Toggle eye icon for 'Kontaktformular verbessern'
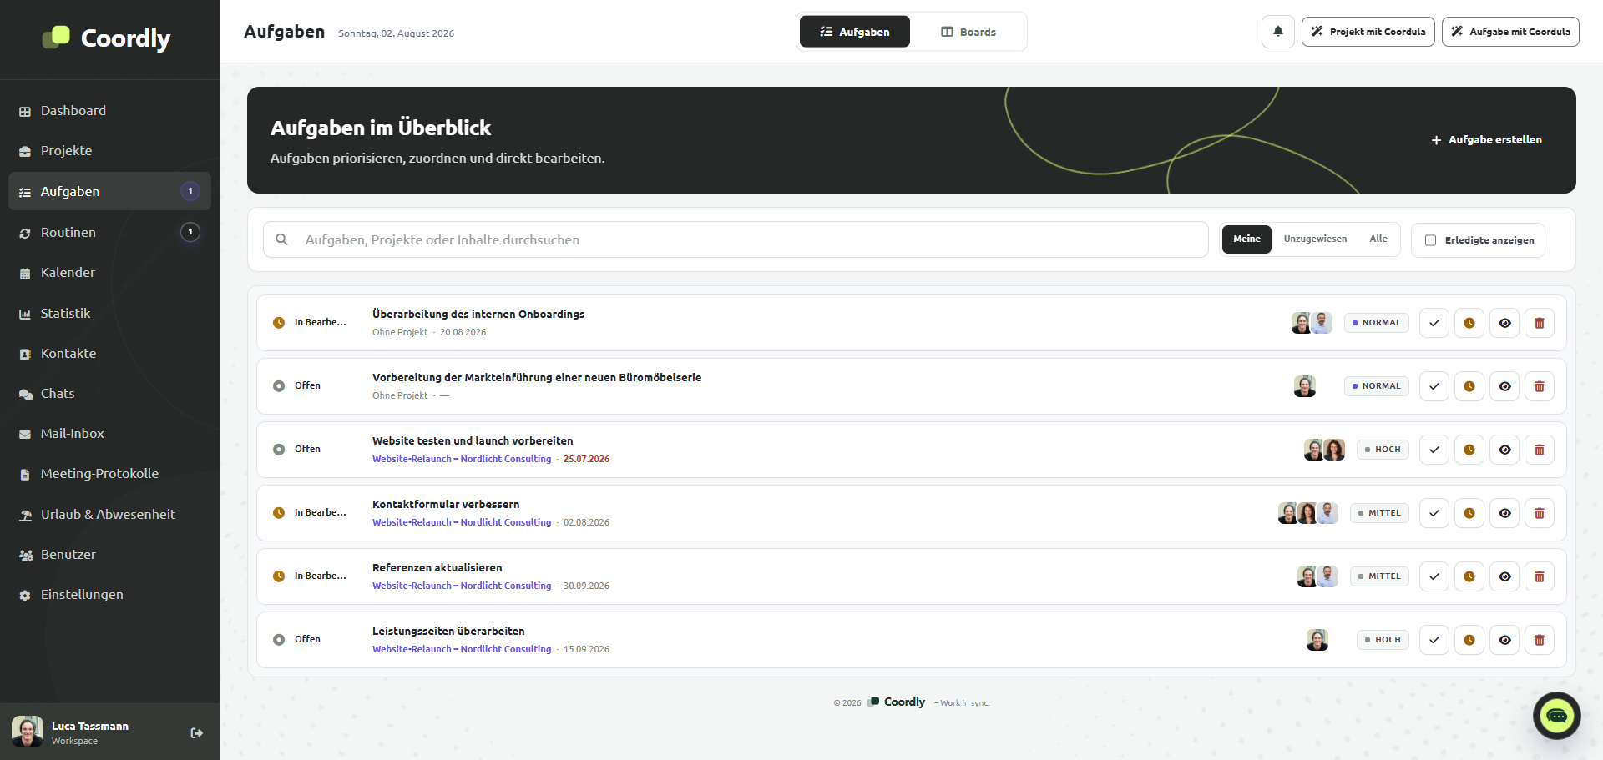 click(x=1504, y=513)
